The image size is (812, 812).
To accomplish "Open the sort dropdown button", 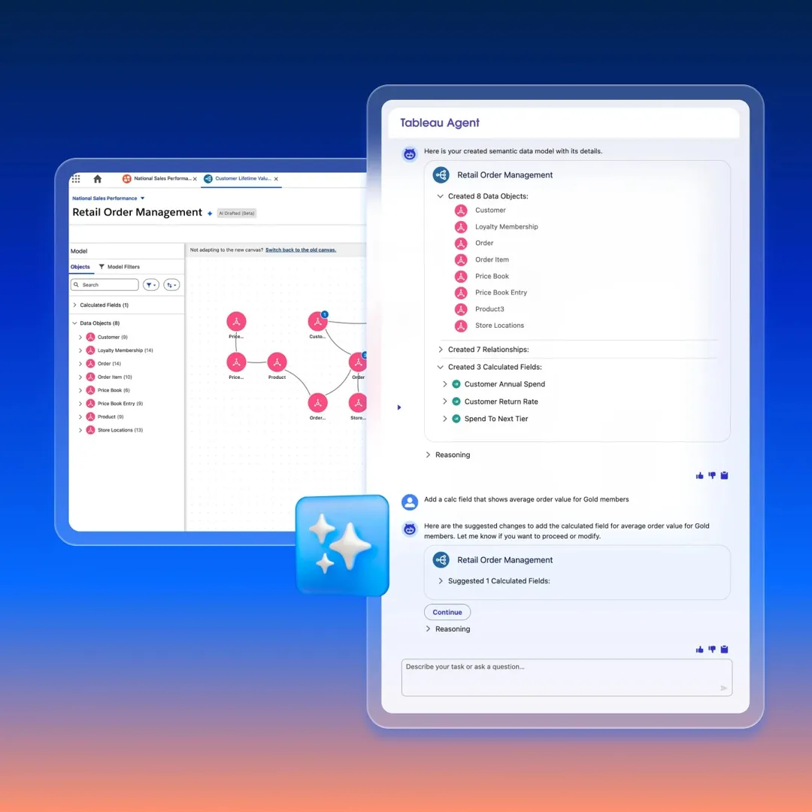I will click(x=171, y=285).
